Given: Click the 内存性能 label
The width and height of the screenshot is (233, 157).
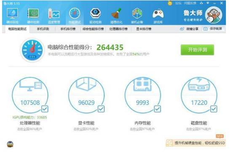Looking at the screenshot, I should point(142,123).
